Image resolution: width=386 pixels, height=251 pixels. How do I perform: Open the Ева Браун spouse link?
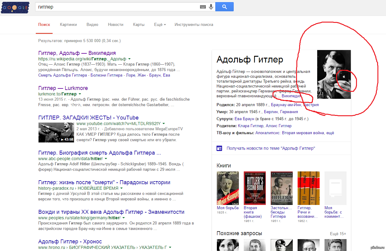(x=244, y=119)
